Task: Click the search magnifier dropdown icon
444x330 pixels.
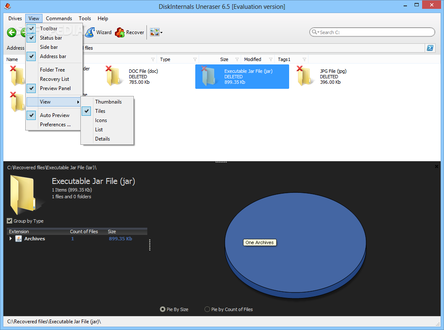Action: (316, 32)
